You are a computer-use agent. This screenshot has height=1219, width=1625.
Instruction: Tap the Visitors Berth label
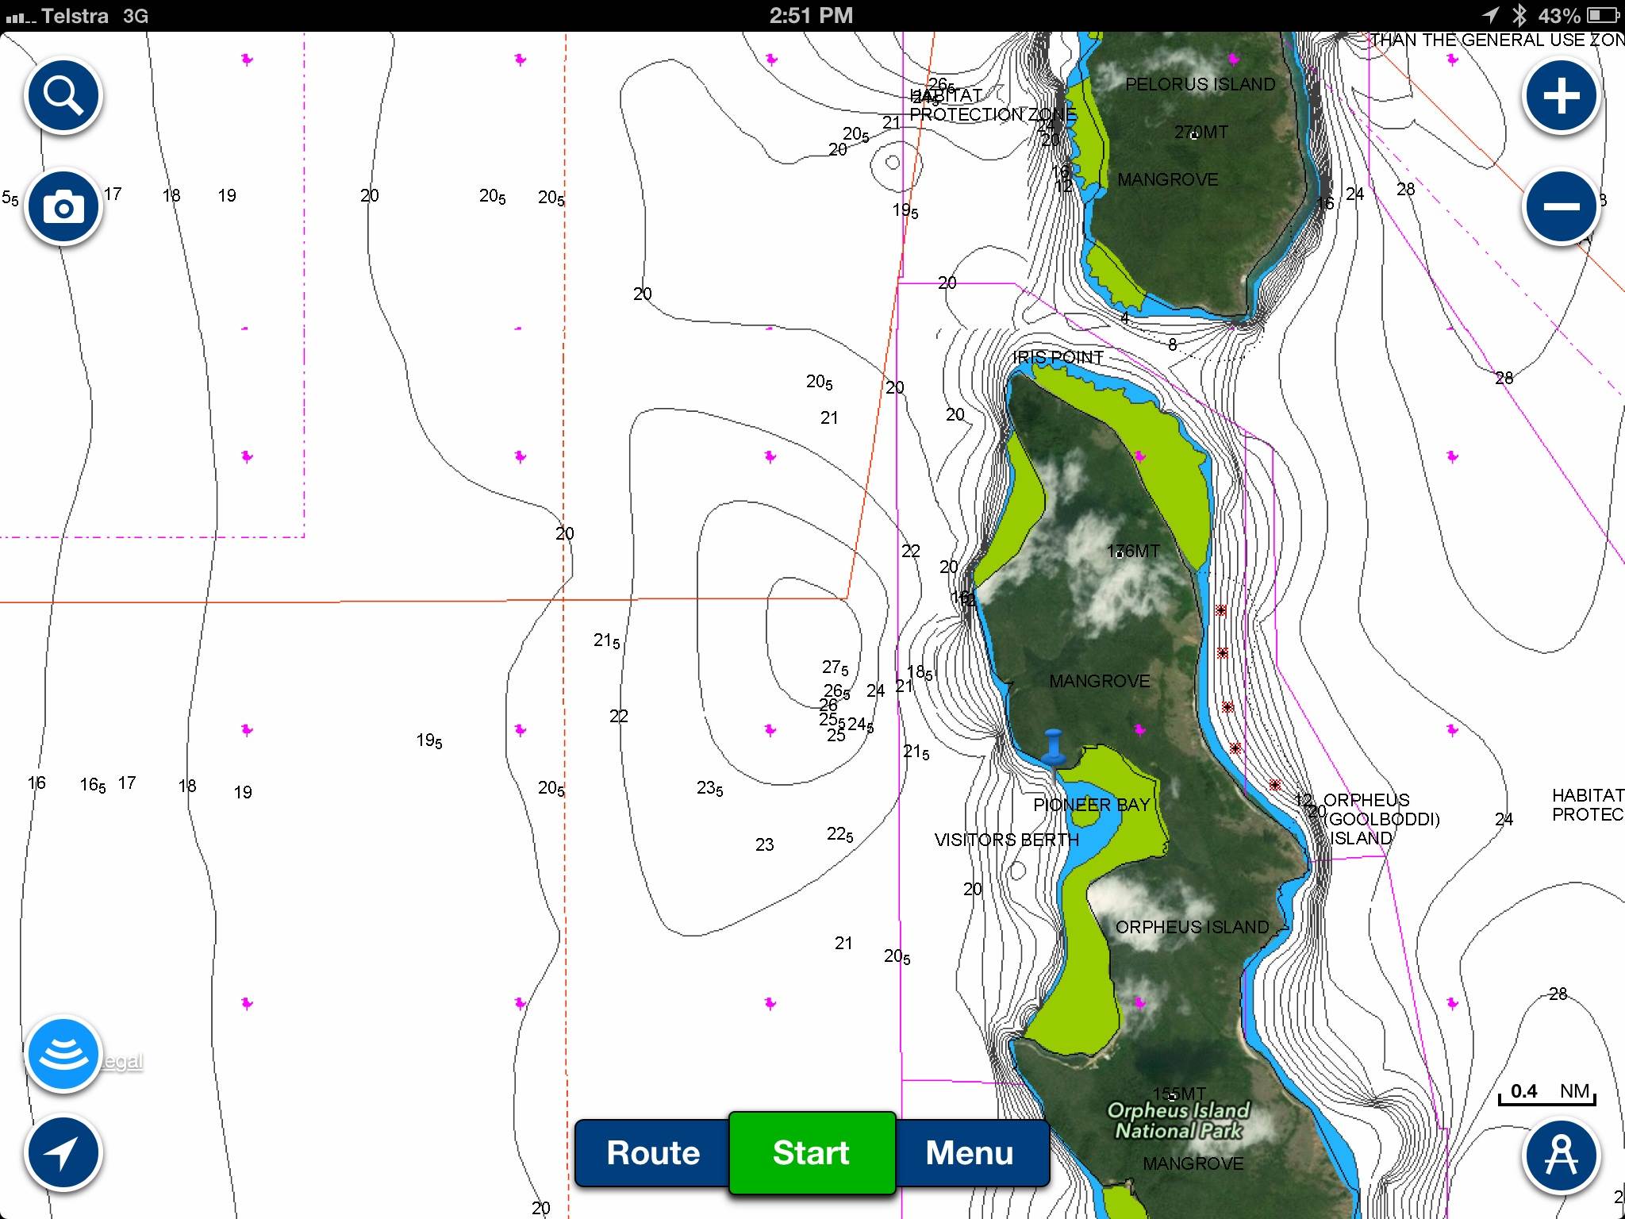click(1006, 840)
